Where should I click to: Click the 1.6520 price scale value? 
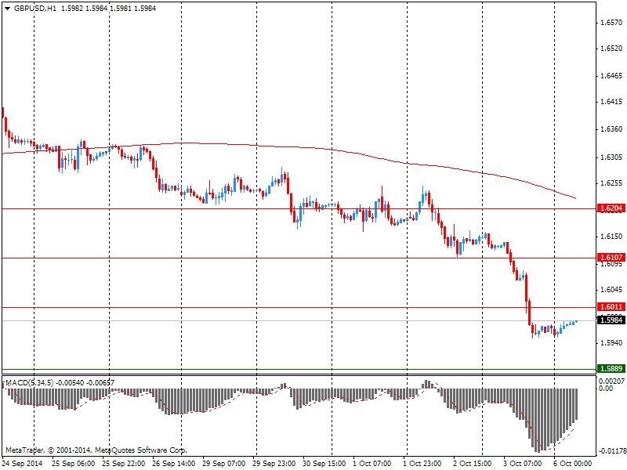[x=612, y=49]
